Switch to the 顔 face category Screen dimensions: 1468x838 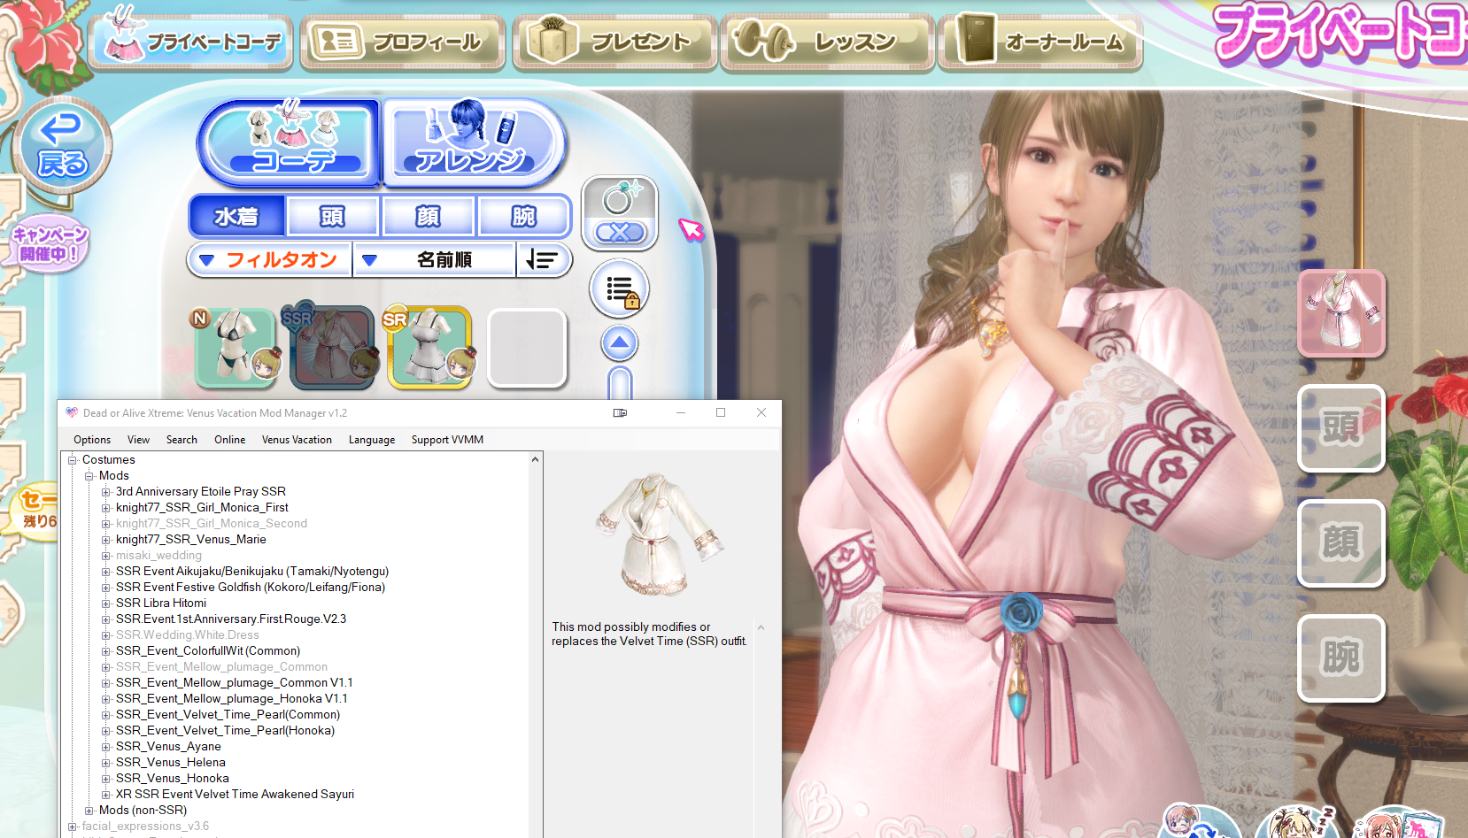click(429, 217)
